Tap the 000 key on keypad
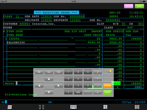Image resolution: width=147 pixels, height=110 pixels. point(78,92)
